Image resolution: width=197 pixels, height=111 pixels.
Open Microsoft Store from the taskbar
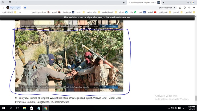point(31,108)
